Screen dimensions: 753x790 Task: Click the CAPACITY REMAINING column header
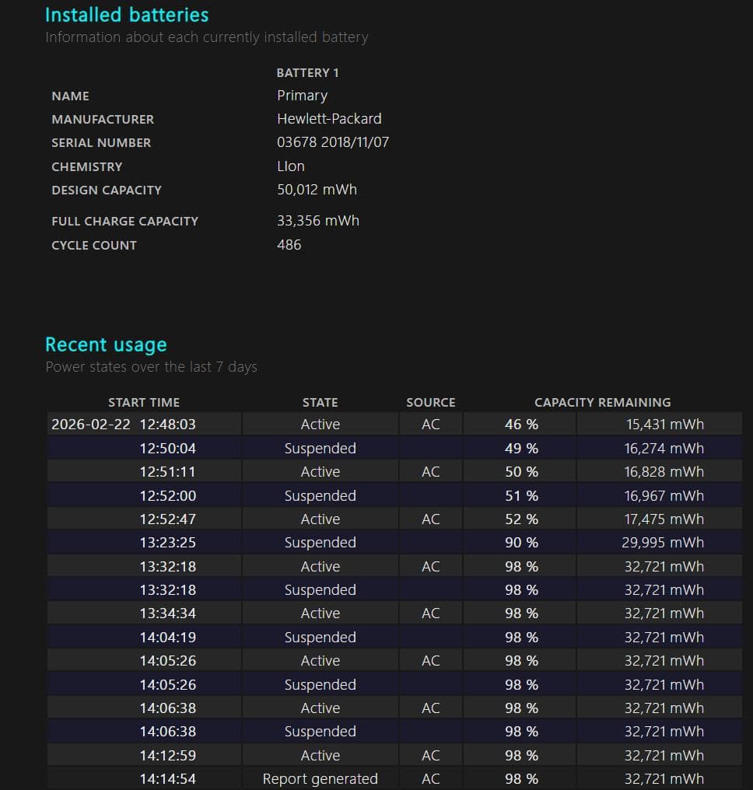[x=602, y=402]
